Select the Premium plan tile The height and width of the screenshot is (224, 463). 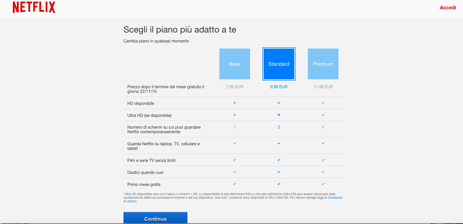coord(323,64)
